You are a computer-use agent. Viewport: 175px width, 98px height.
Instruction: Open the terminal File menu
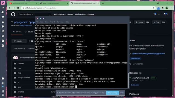click(37, 22)
